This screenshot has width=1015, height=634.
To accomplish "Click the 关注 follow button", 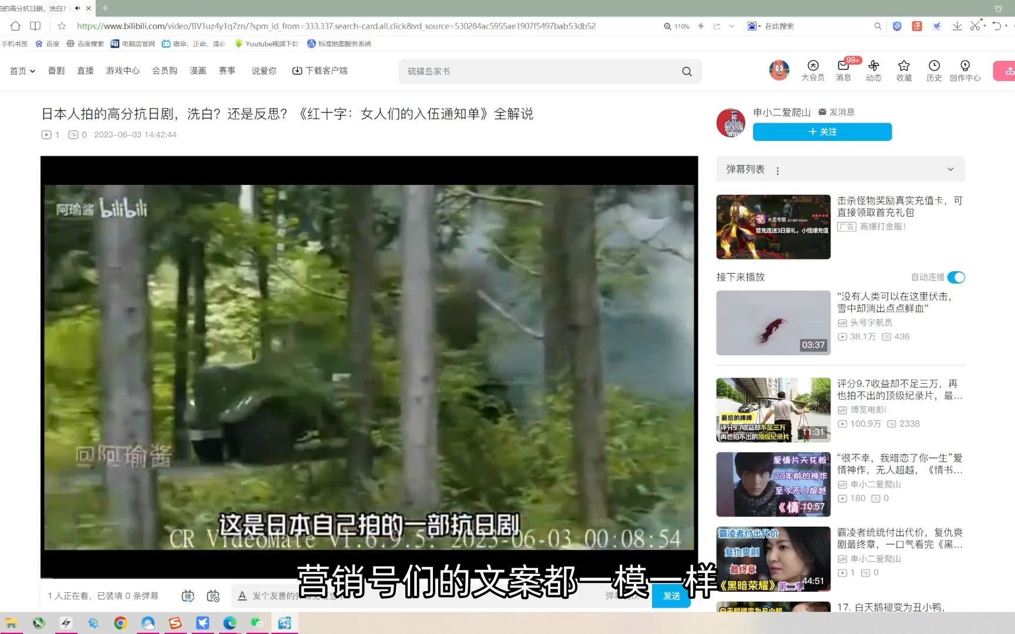I will pyautogui.click(x=822, y=131).
